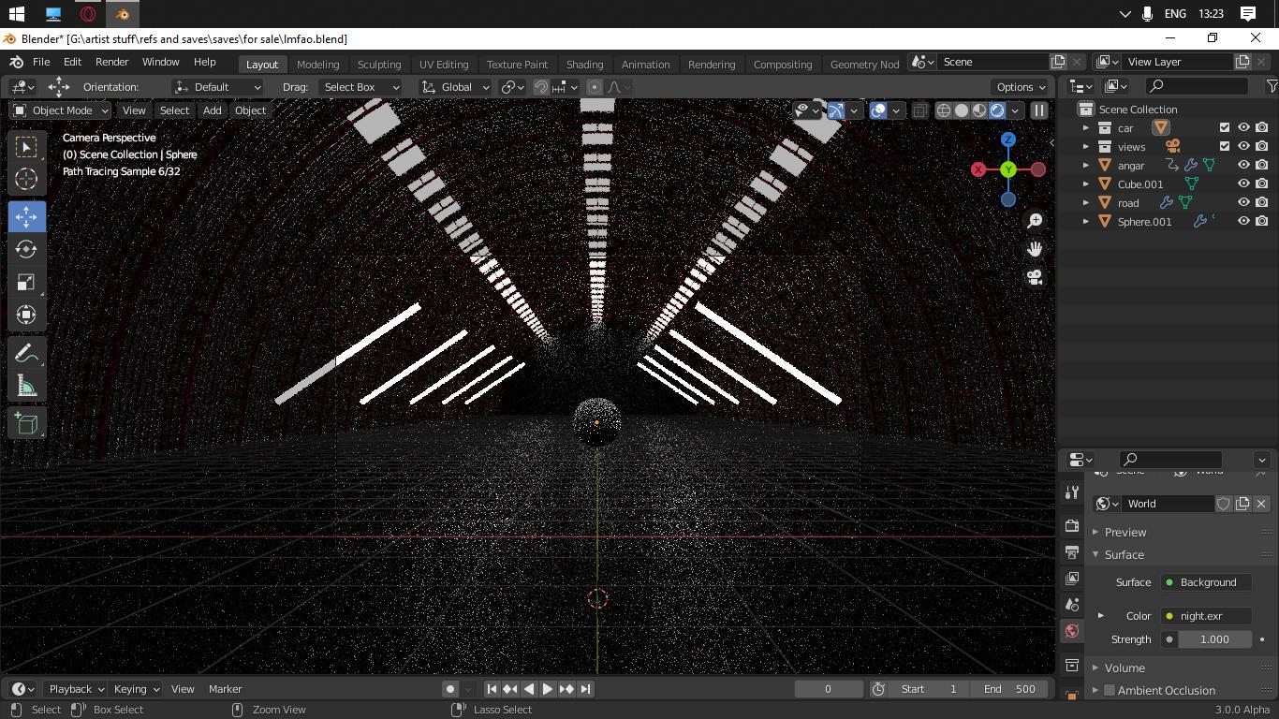
Task: Expand the Preview panel
Action: point(1125,532)
